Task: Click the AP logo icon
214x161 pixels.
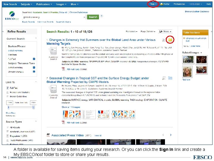Action: [48, 134]
